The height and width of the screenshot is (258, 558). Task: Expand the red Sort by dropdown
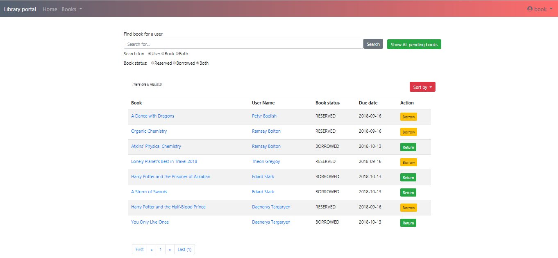click(x=422, y=87)
